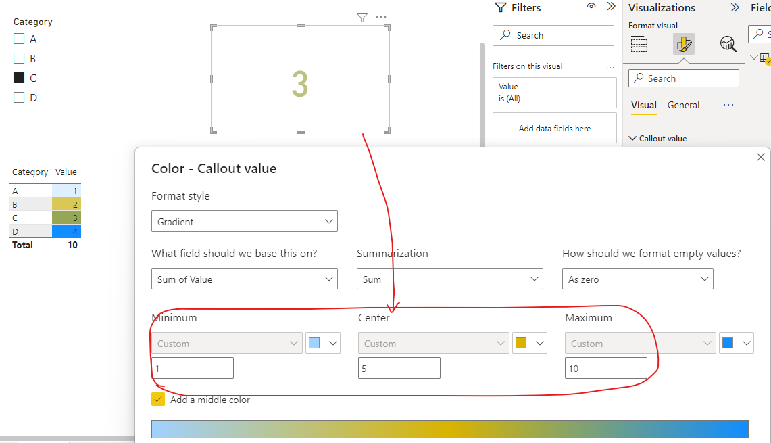Image resolution: width=771 pixels, height=443 pixels.
Task: Close the Color - Callout value dialog
Action: pos(761,157)
